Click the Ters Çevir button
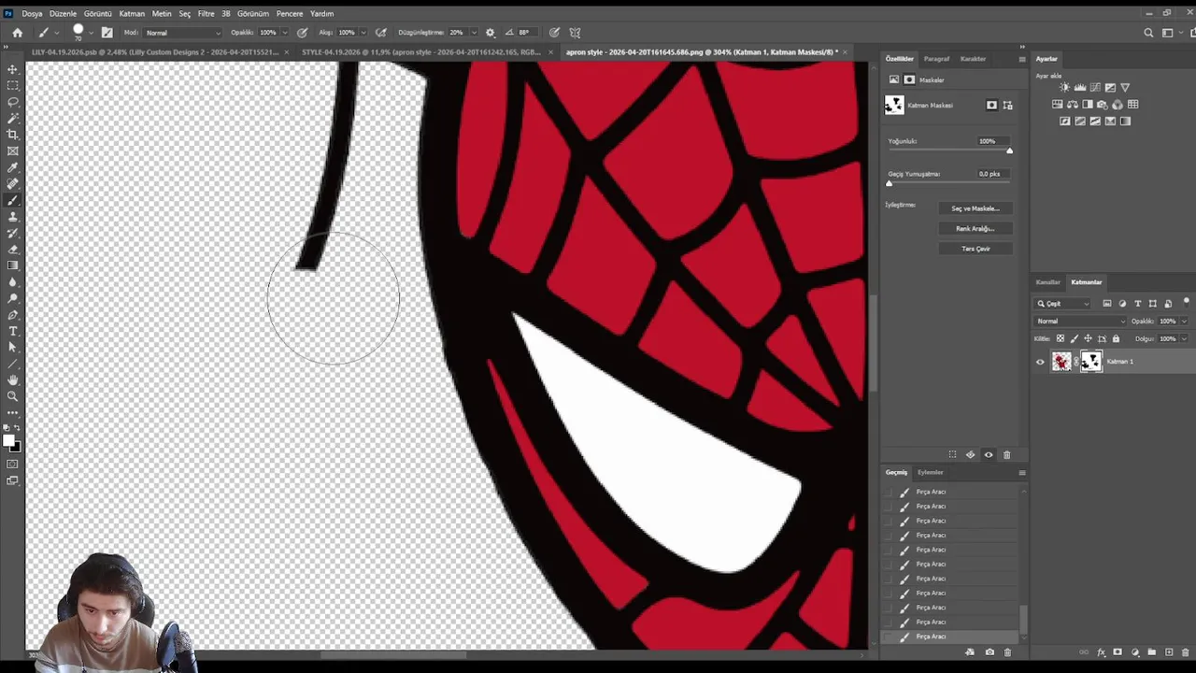 coord(975,249)
